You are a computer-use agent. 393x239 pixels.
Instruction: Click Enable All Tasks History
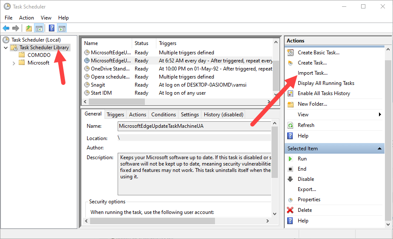(324, 93)
